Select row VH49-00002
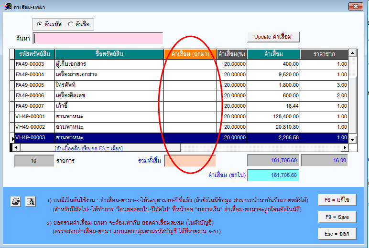The width and height of the screenshot is (369, 248). (182, 127)
